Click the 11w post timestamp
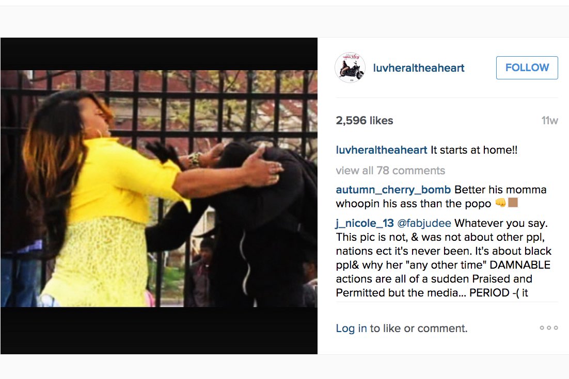This screenshot has height=379, width=569. pos(549,120)
